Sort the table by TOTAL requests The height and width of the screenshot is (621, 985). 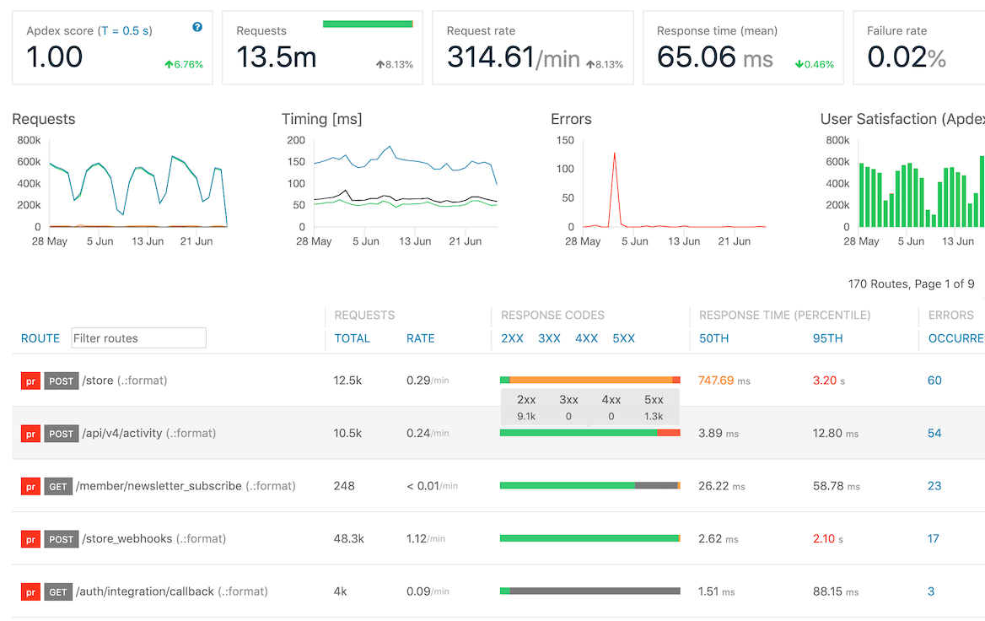(x=352, y=338)
